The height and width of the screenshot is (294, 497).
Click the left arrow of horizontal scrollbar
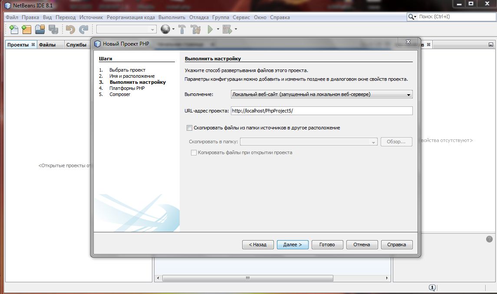[158, 278]
